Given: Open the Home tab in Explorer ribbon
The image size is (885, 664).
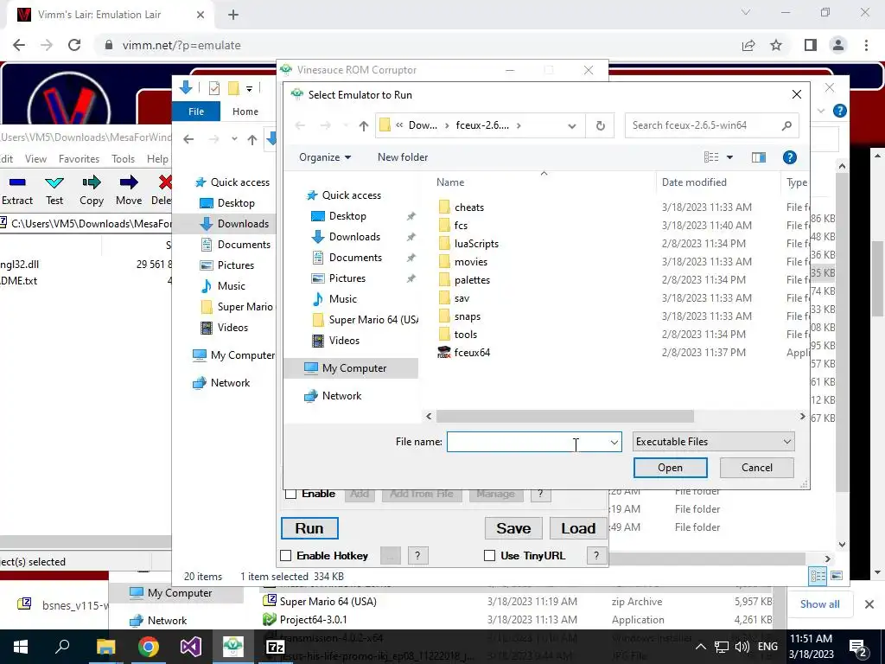Looking at the screenshot, I should point(245,112).
